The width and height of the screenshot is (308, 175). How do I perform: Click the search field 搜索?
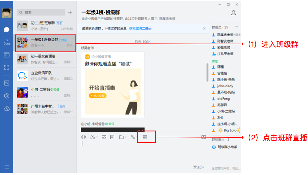(41, 13)
